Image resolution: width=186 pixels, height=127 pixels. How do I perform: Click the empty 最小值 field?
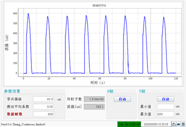[166, 107]
